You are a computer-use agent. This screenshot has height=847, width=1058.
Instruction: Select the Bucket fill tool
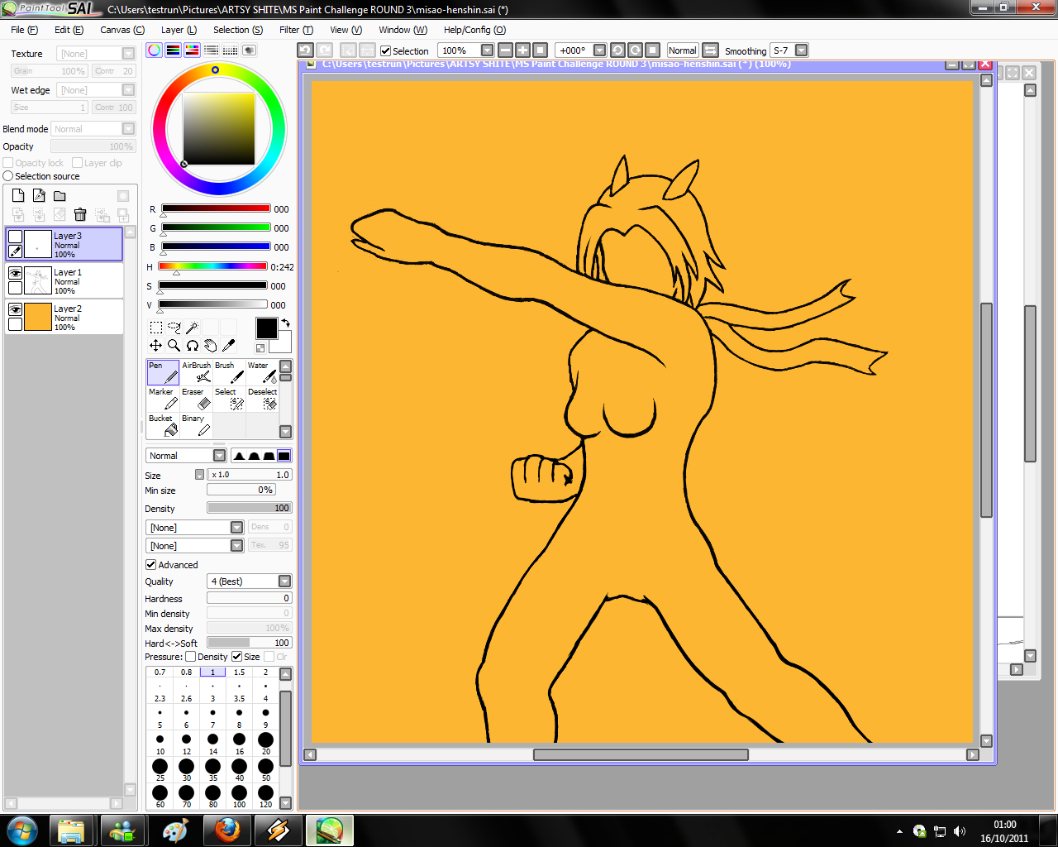(163, 425)
